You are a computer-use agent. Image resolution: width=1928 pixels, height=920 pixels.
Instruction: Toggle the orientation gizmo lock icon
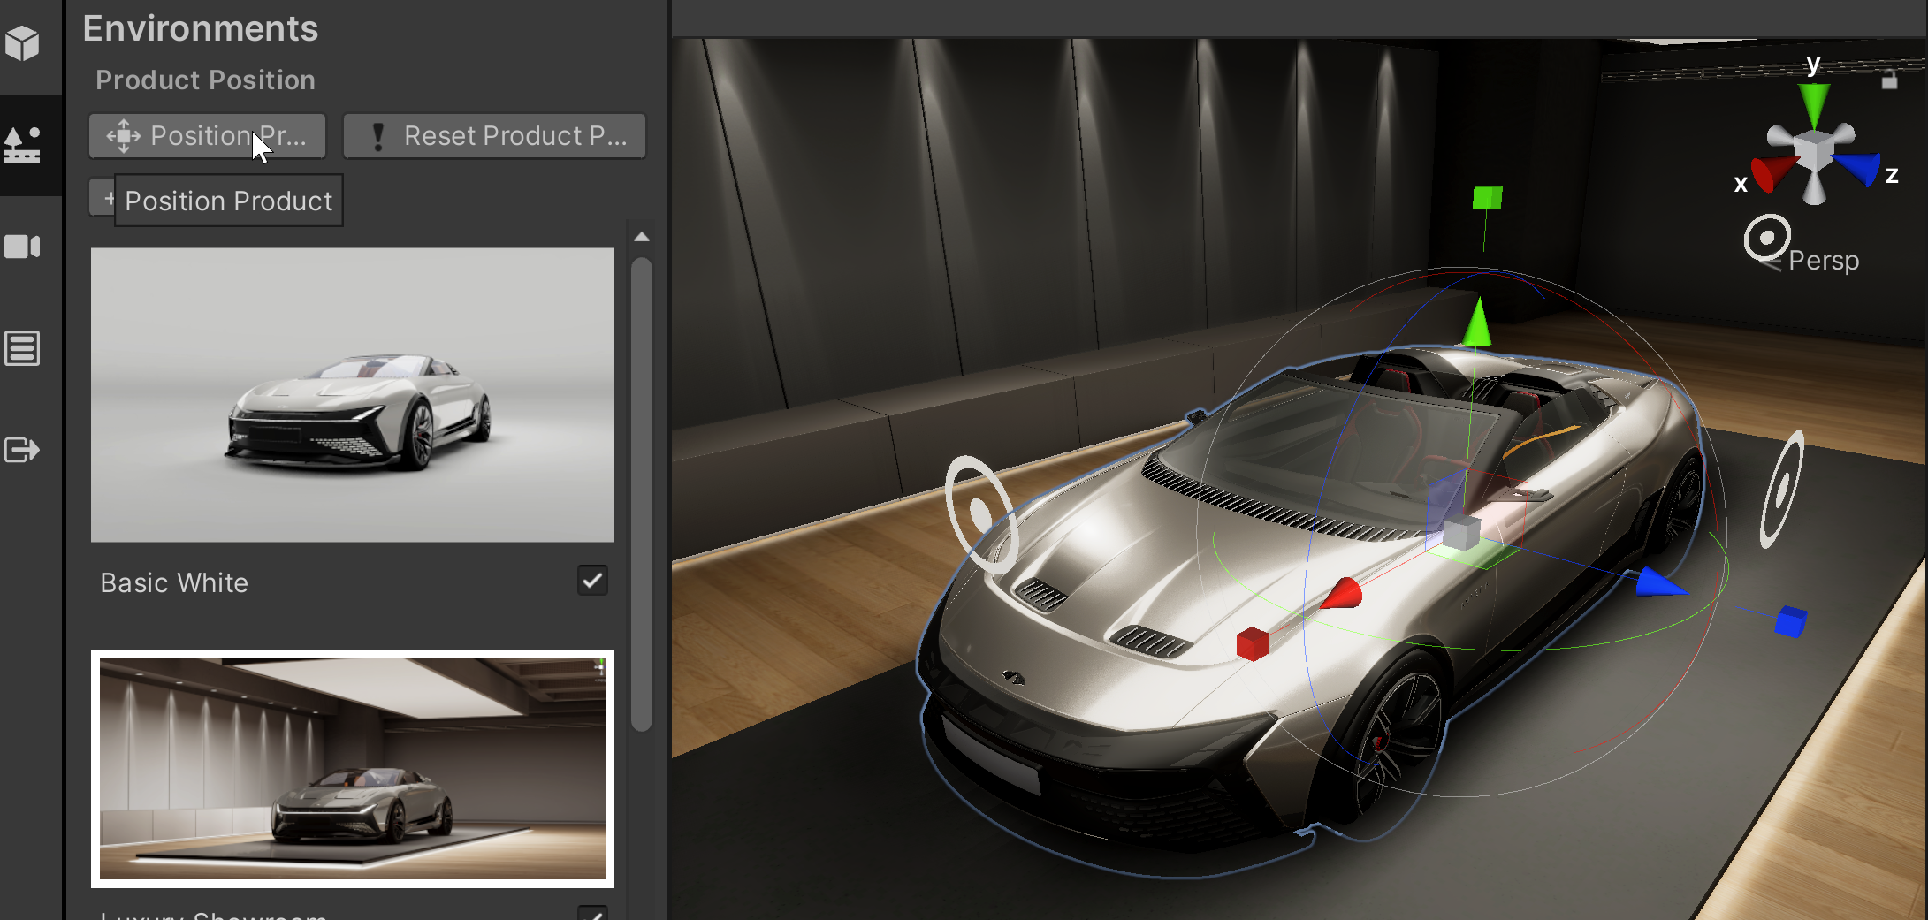coord(1889,80)
